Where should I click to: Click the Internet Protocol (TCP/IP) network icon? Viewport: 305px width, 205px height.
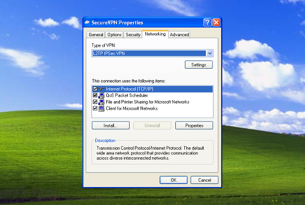click(x=102, y=89)
